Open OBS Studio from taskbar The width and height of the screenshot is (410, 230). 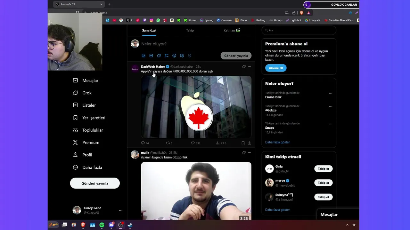120,225
